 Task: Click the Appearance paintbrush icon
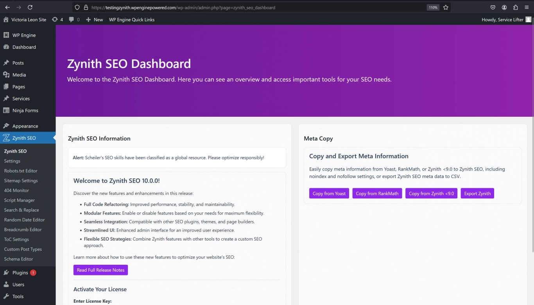click(6, 126)
